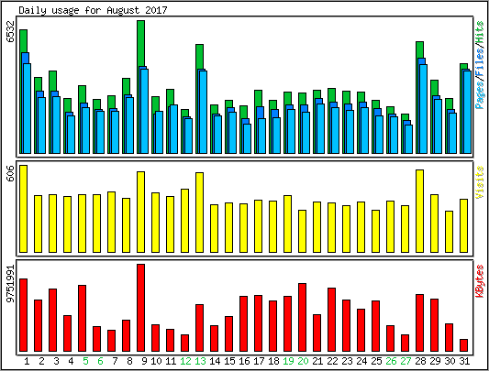This screenshot has width=489, height=371.
Task: Click the red KBytes bar for day 20
Action: tap(302, 318)
